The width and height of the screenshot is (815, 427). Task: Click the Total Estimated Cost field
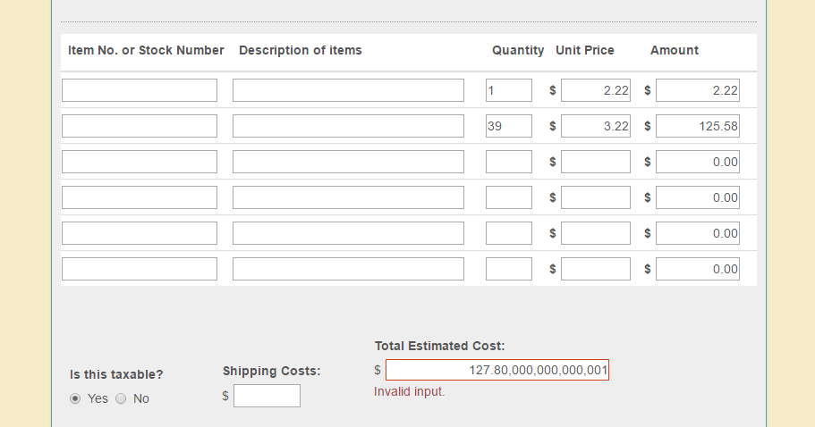(x=497, y=370)
